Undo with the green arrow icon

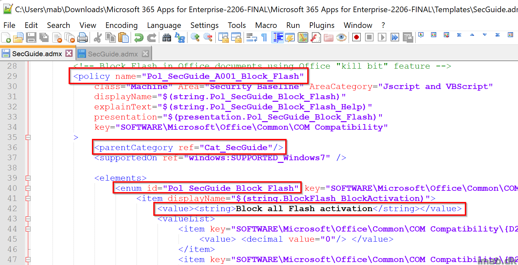[x=139, y=38]
